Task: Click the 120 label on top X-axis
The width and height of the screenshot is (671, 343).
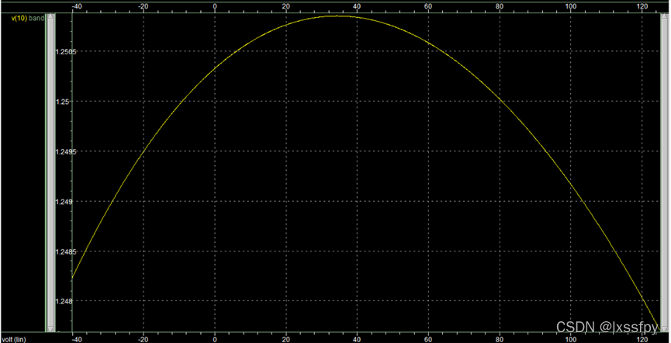Action: pos(642,6)
